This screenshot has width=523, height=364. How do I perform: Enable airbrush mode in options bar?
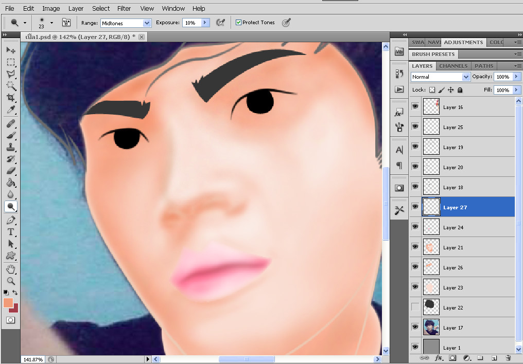(220, 22)
